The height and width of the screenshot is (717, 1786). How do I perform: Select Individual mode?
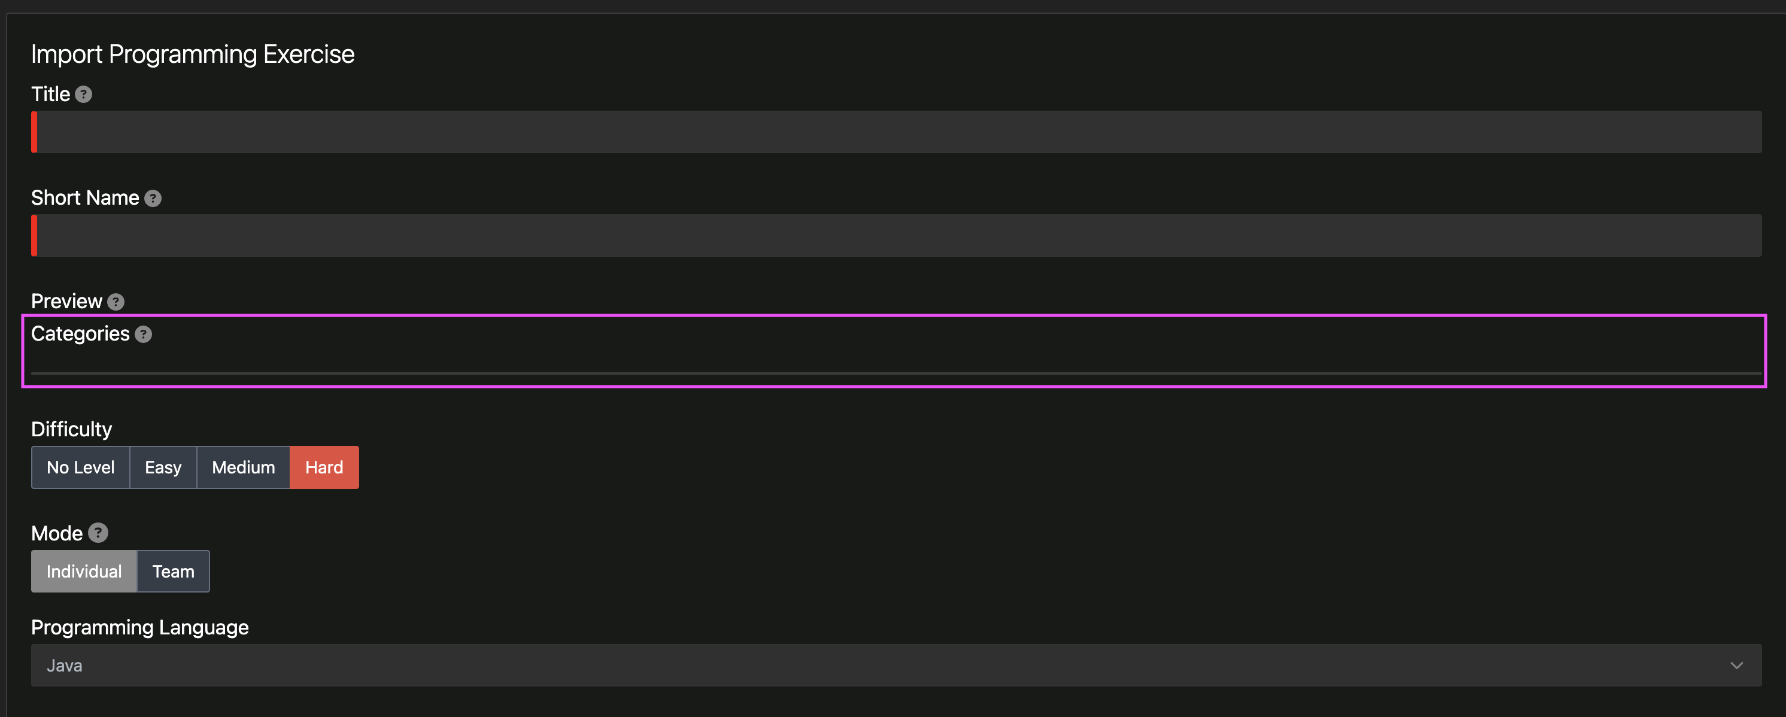pos(83,571)
